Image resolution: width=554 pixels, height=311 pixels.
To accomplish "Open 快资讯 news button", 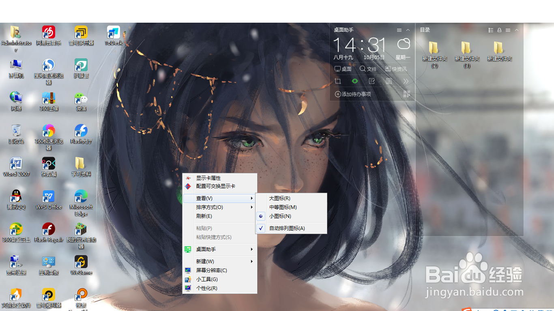I will pyautogui.click(x=396, y=69).
